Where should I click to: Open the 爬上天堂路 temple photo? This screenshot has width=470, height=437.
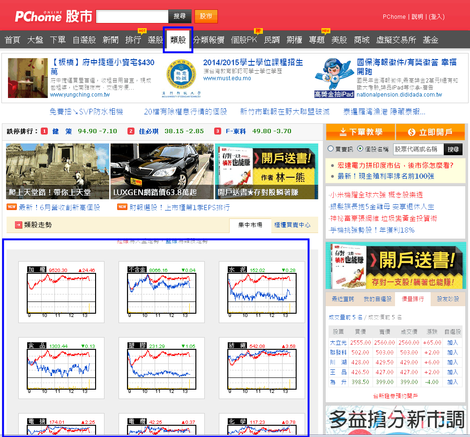58,171
